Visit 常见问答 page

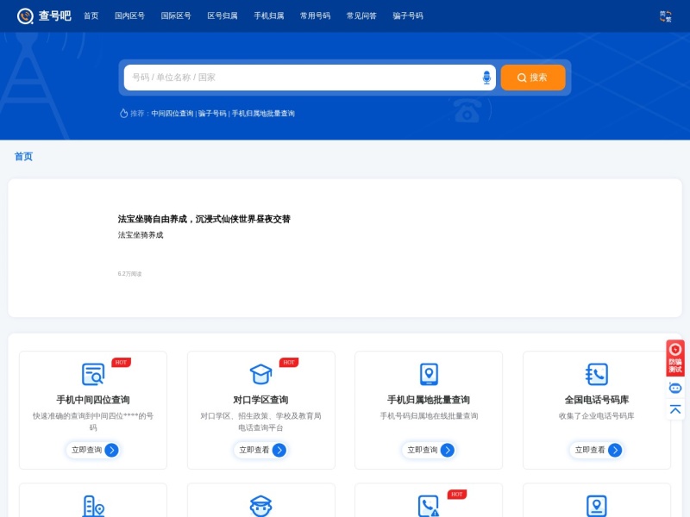tap(361, 16)
